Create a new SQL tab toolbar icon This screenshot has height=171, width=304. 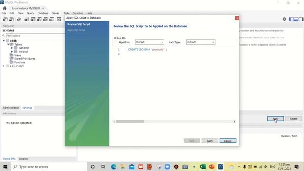click(5, 19)
